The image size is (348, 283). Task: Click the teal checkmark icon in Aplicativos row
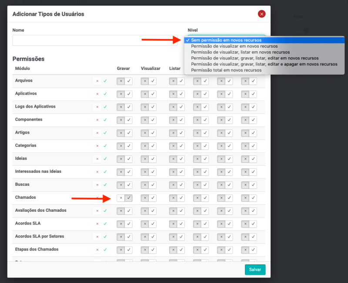105,94
